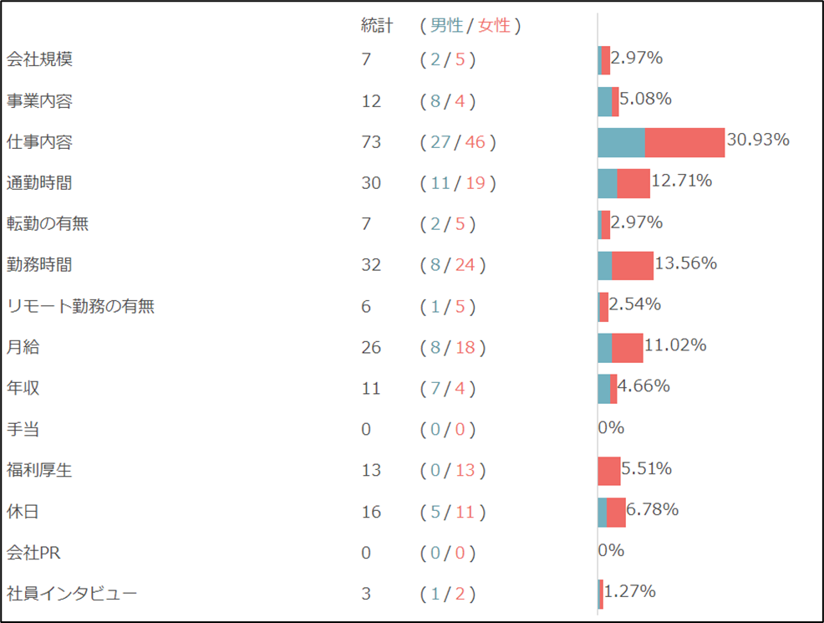Click the 30.93% percentage label
The height and width of the screenshot is (623, 824).
pos(758,140)
